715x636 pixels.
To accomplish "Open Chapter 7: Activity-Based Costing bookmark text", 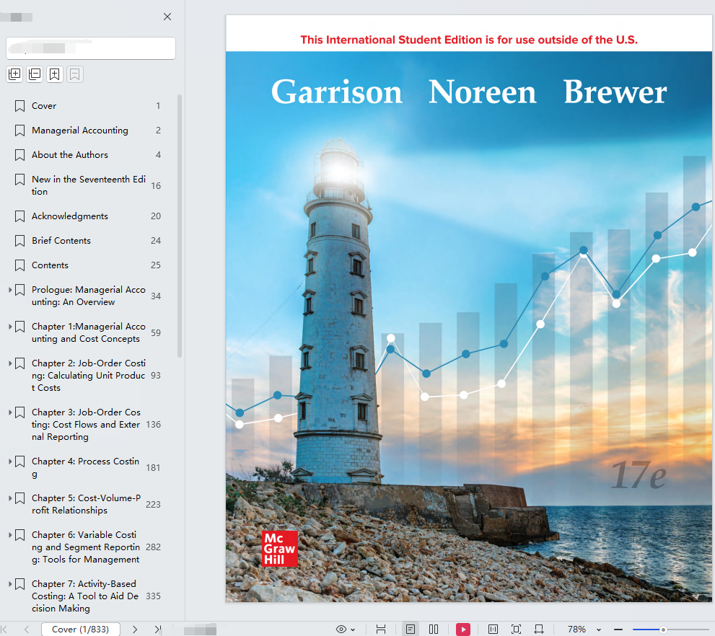I will point(85,596).
